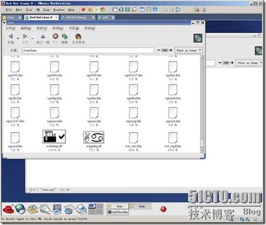
Task: Select the webdings.ttf font file
Action: pyautogui.click(x=54, y=136)
